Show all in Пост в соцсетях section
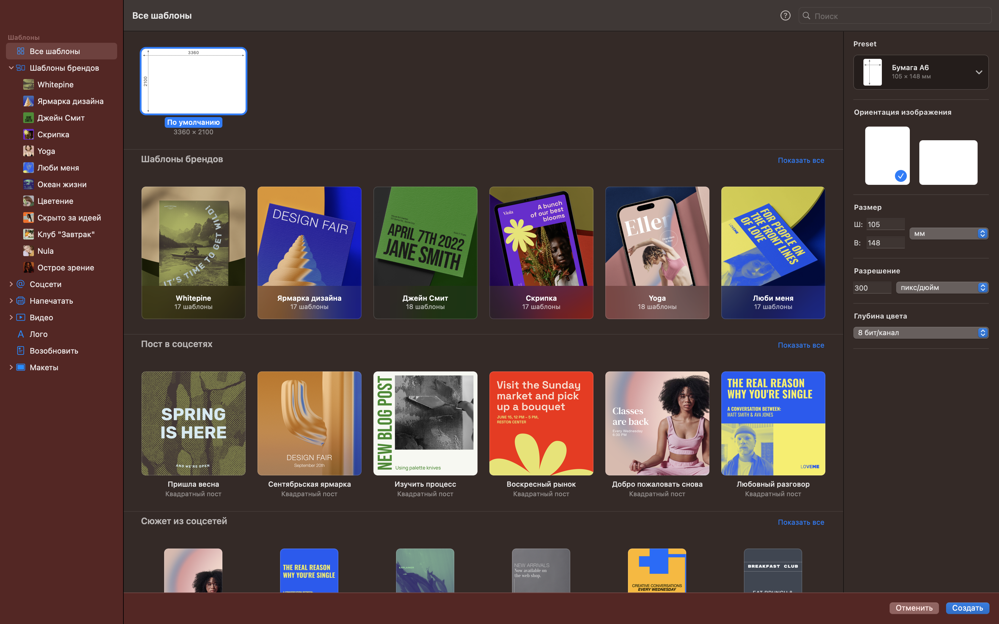The image size is (999, 624). [801, 345]
